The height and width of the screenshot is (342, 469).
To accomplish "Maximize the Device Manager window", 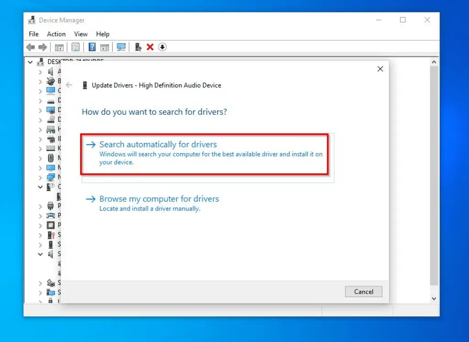I will pyautogui.click(x=403, y=20).
